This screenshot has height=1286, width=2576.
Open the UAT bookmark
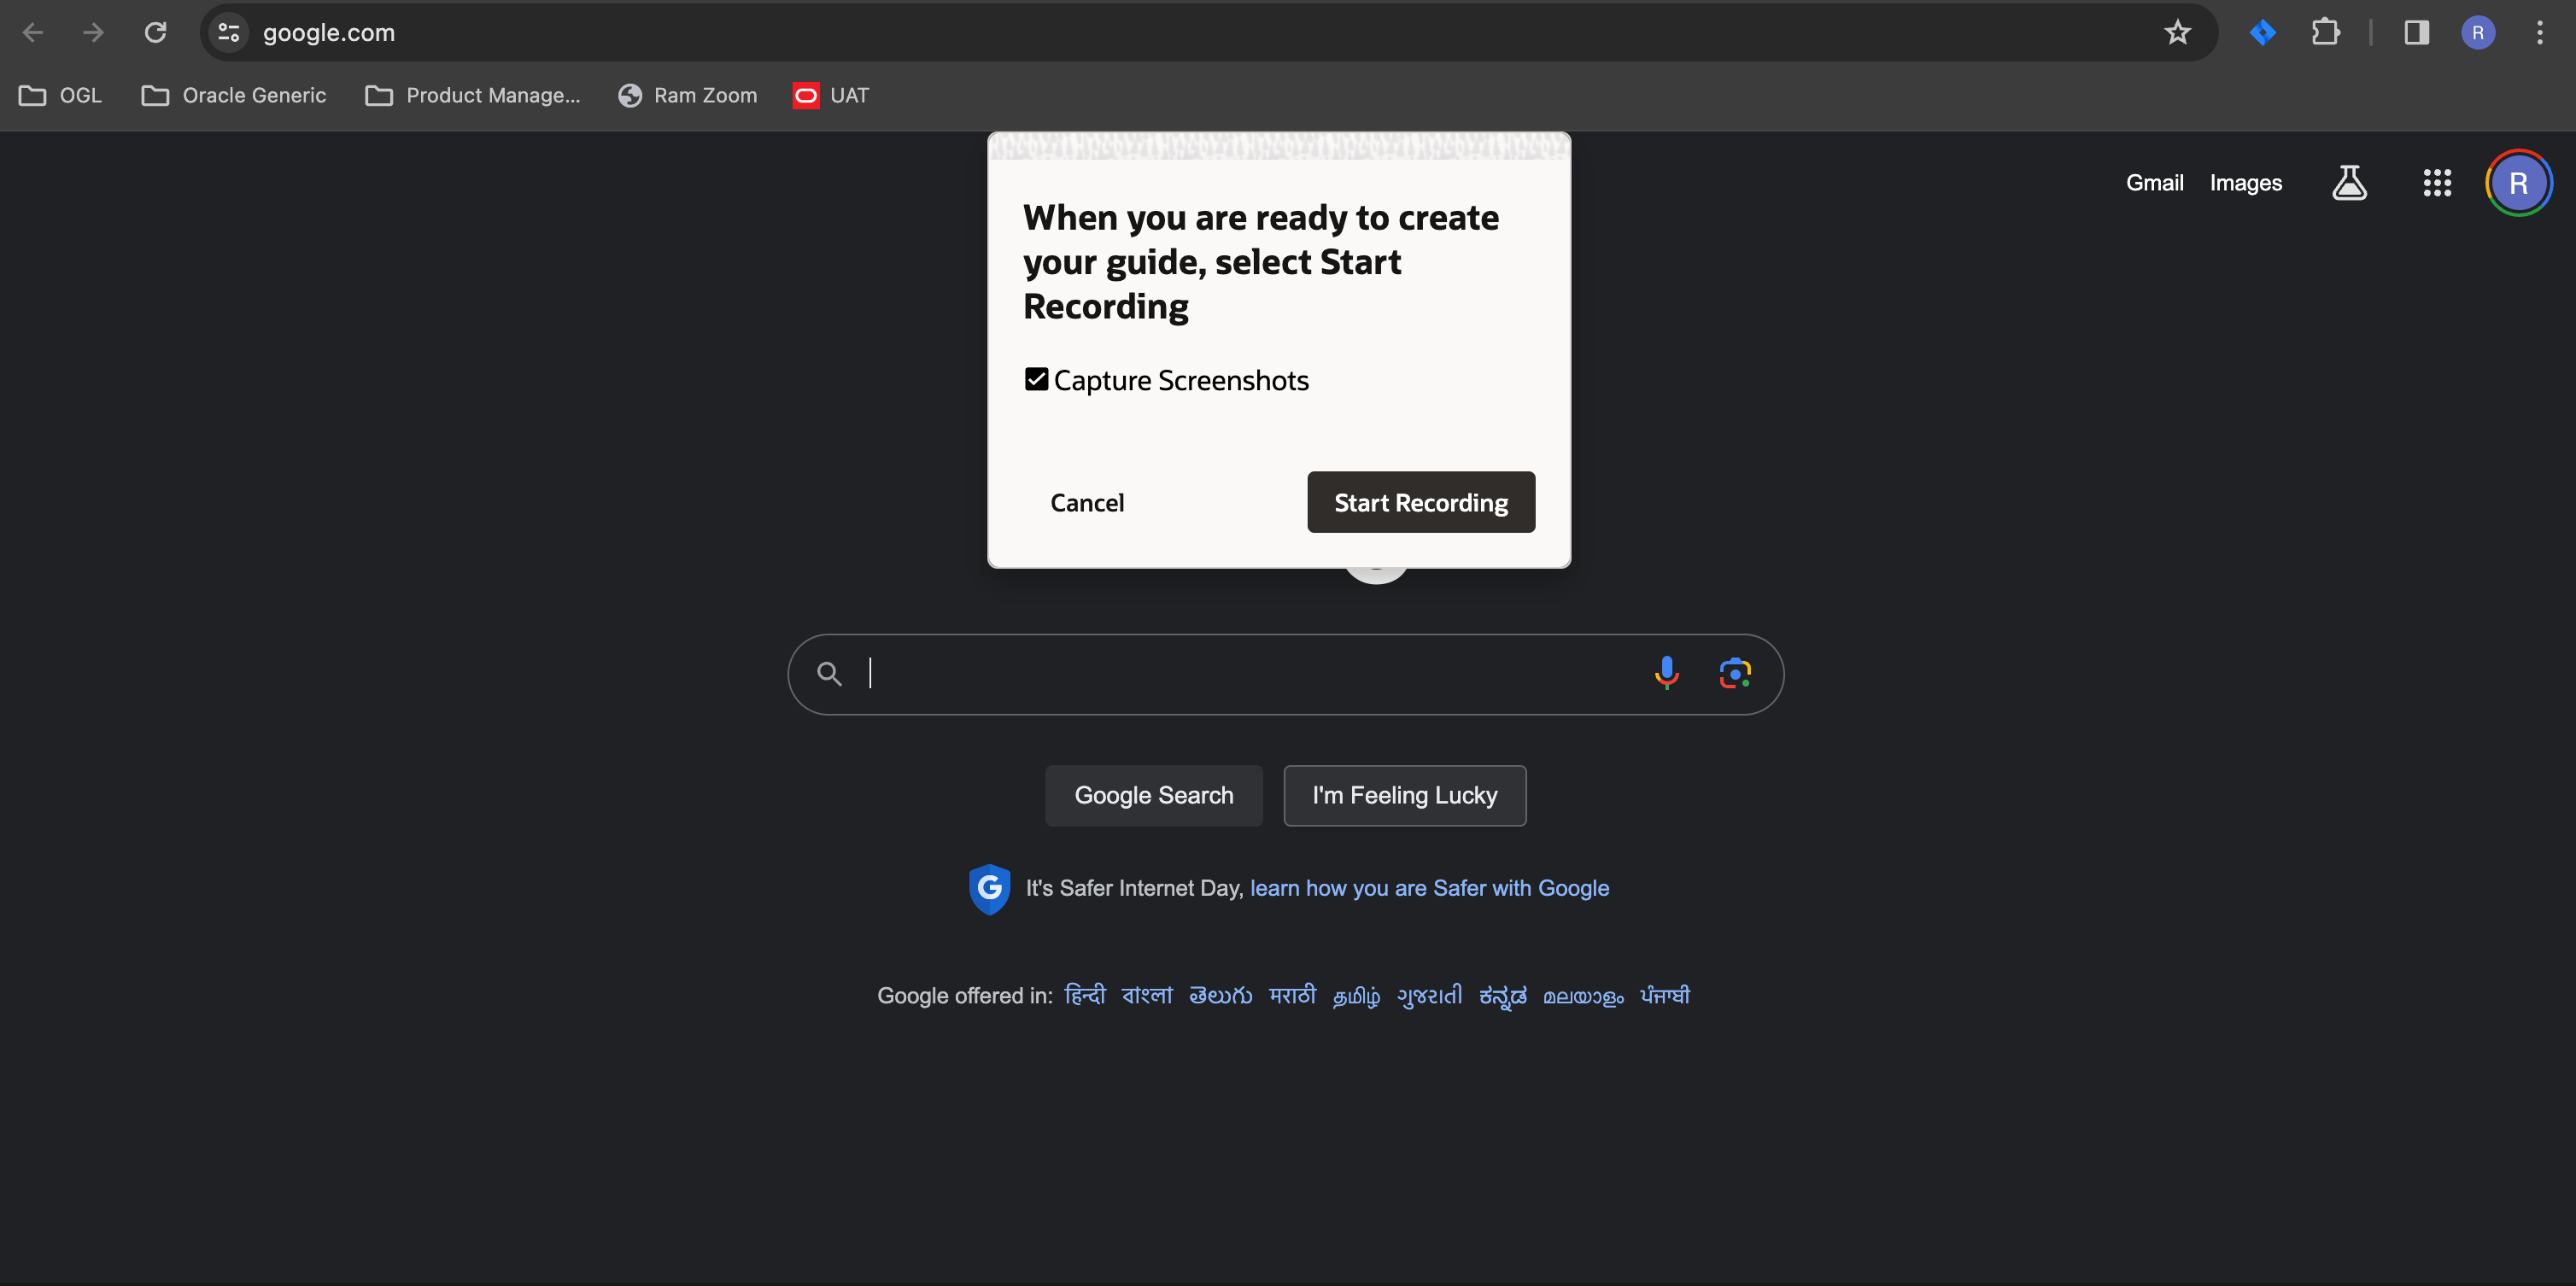[x=831, y=95]
